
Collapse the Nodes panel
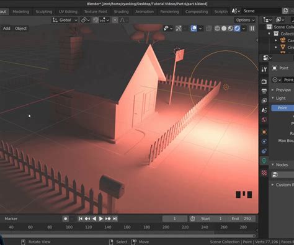tap(273, 164)
